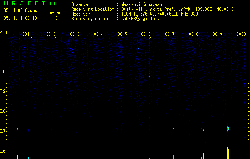This screenshot has width=250, height=159.
Task: Click the 0.6 kHz axis label
Action: point(3,151)
